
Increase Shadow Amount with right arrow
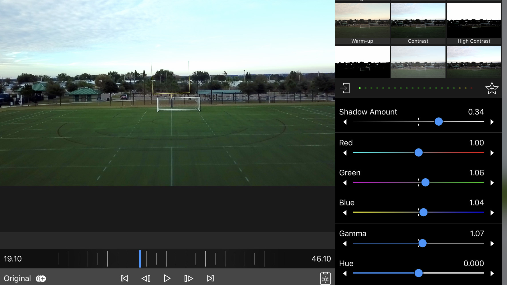point(492,122)
